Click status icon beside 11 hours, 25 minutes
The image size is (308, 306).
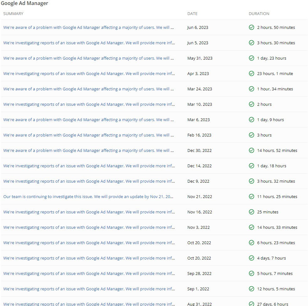click(x=251, y=196)
